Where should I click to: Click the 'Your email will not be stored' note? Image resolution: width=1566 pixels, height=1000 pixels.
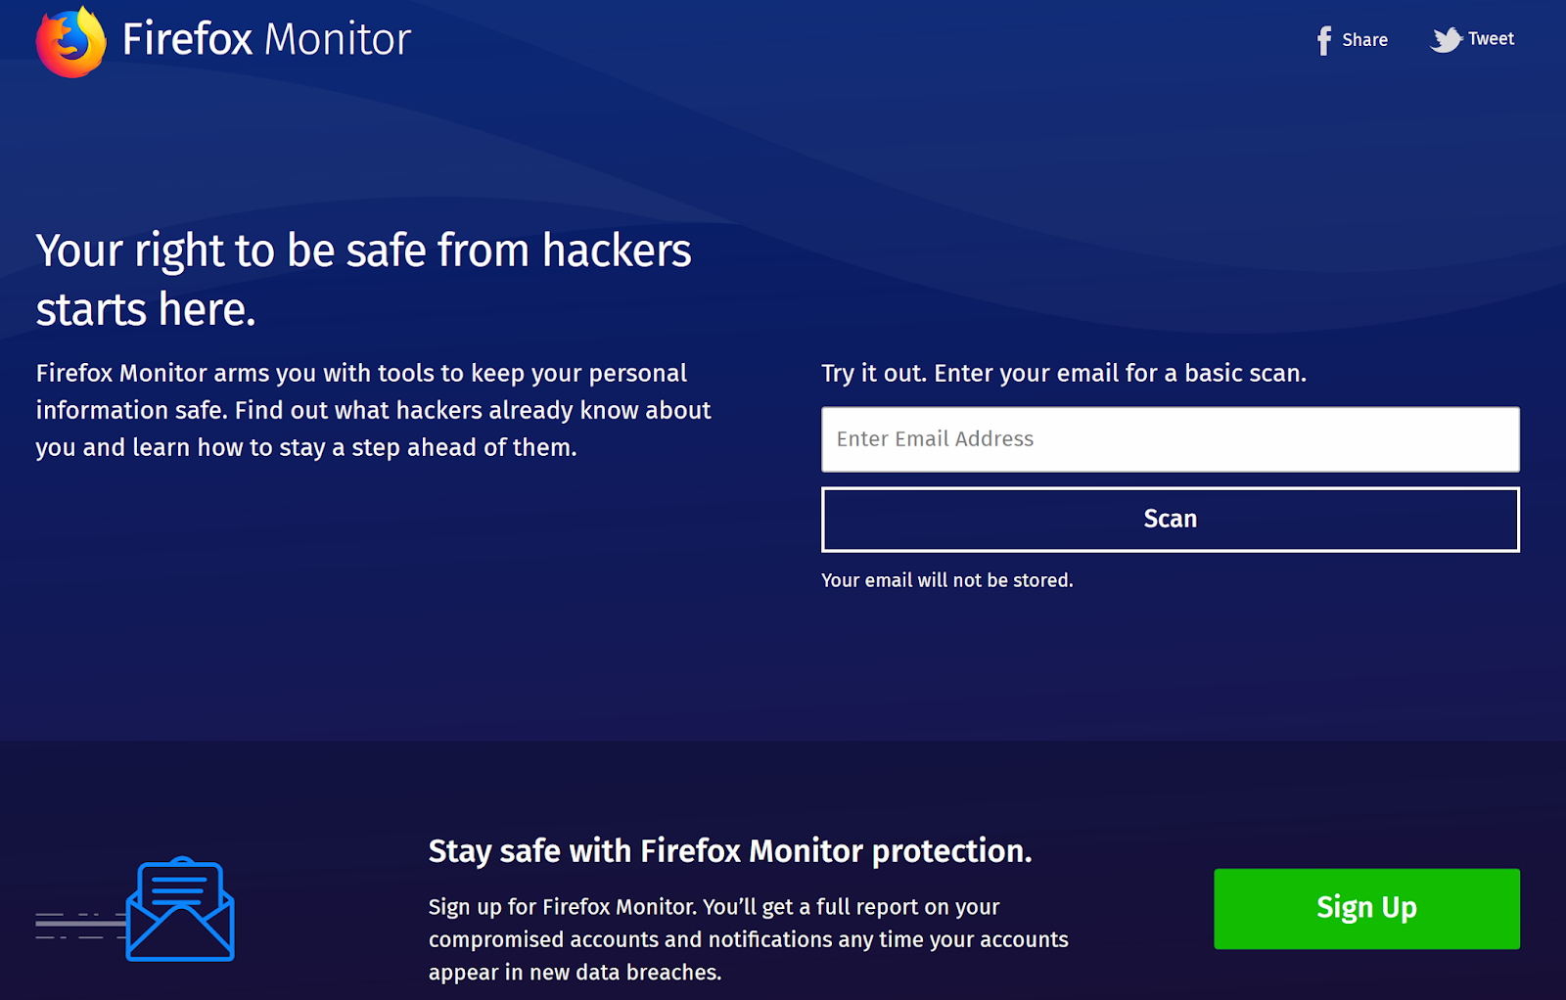coord(946,580)
